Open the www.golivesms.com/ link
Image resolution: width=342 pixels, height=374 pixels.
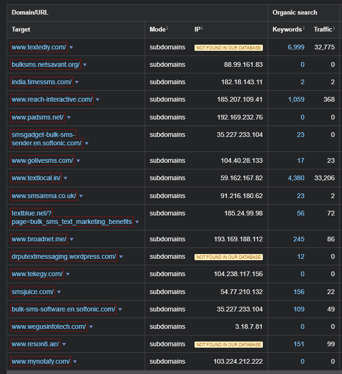(x=42, y=160)
